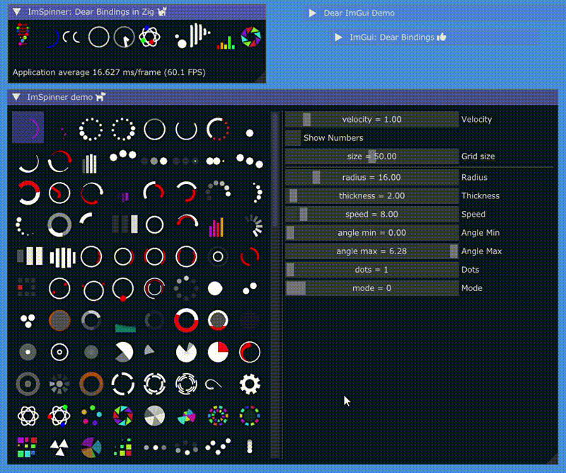Select the white disc with red quarter slice
The width and height of the screenshot is (566, 473).
pos(218,352)
